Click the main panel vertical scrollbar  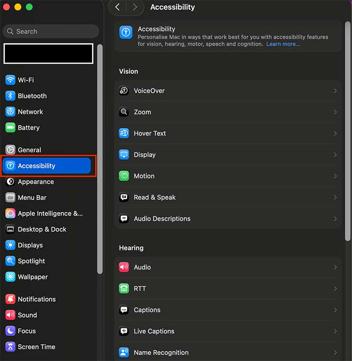click(x=348, y=130)
